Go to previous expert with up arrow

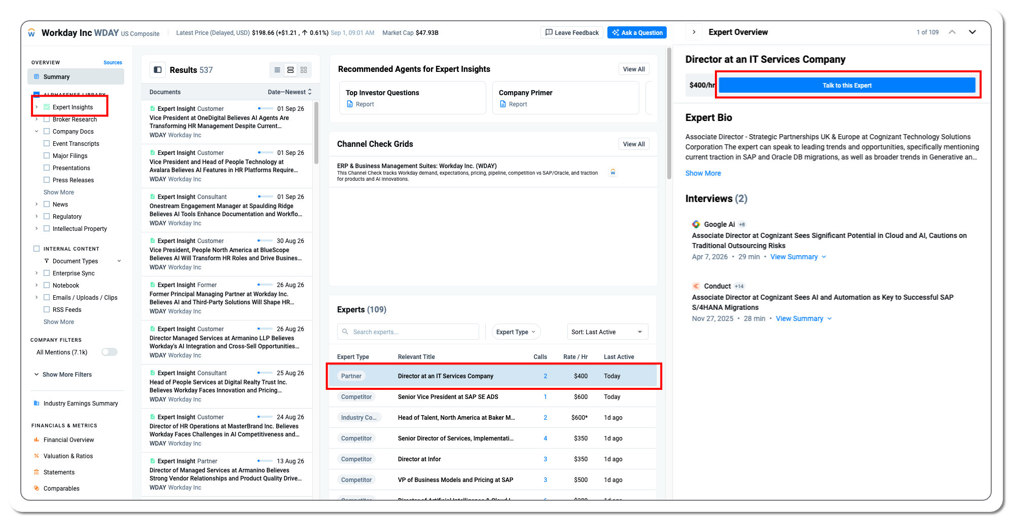tap(952, 32)
